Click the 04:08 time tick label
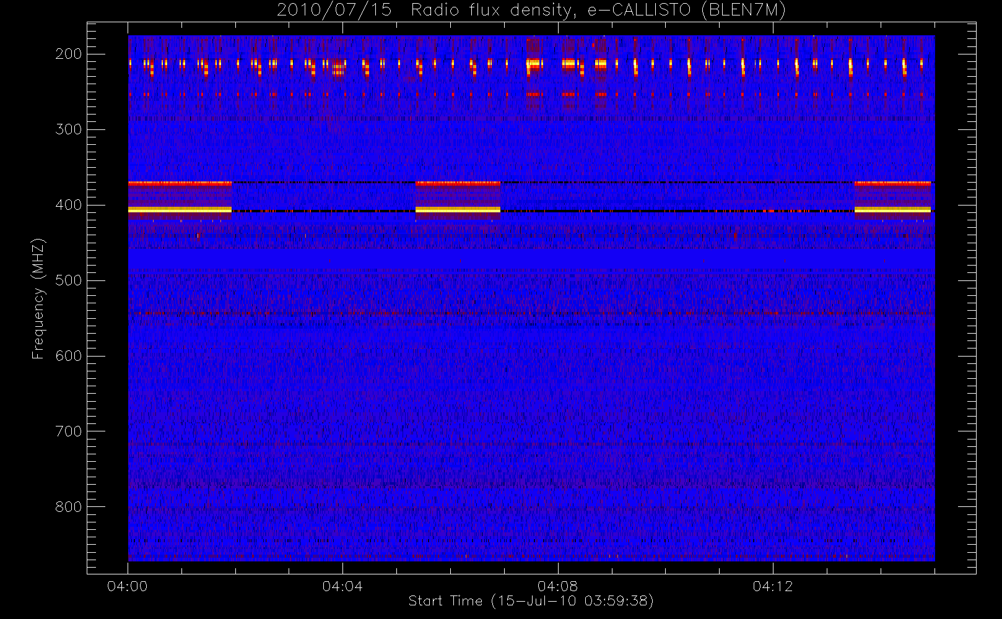This screenshot has width=1002, height=619. pyautogui.click(x=557, y=586)
